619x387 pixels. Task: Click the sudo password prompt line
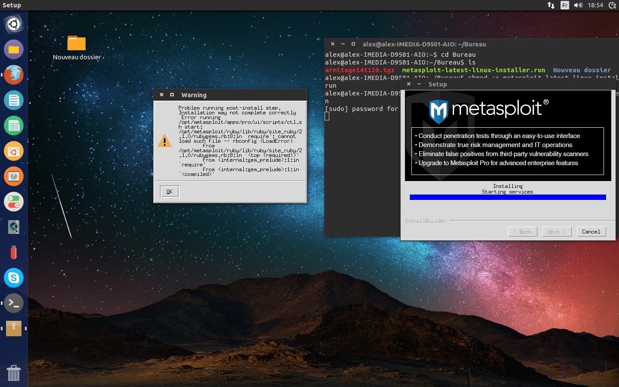tap(362, 109)
